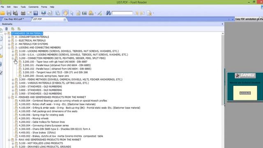Expand the 3.400 - VARIOUS MATERIALS node
This screenshot has height=148, width=263.
pos(13,83)
